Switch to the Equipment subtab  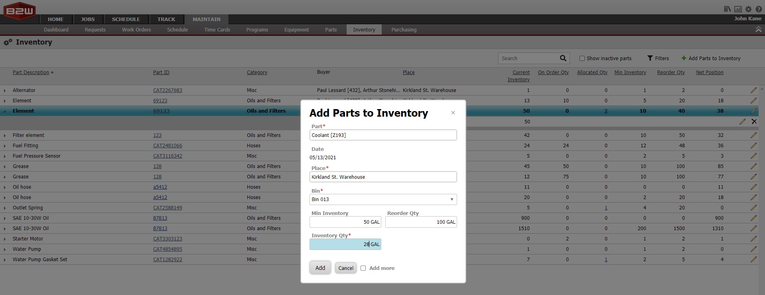point(296,29)
